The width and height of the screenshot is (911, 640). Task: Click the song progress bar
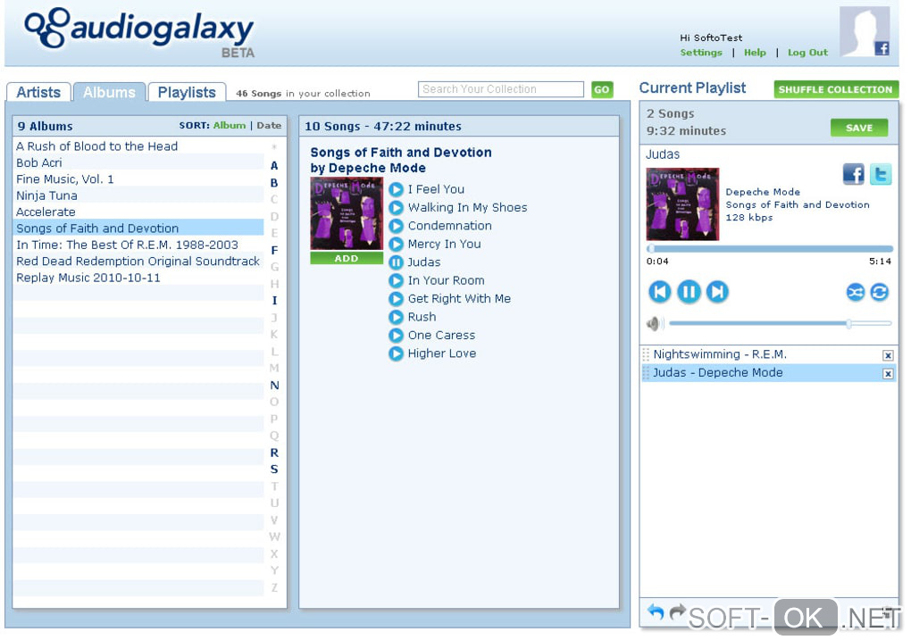[770, 248]
